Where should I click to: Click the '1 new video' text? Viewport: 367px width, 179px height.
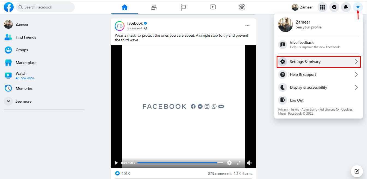click(26, 78)
